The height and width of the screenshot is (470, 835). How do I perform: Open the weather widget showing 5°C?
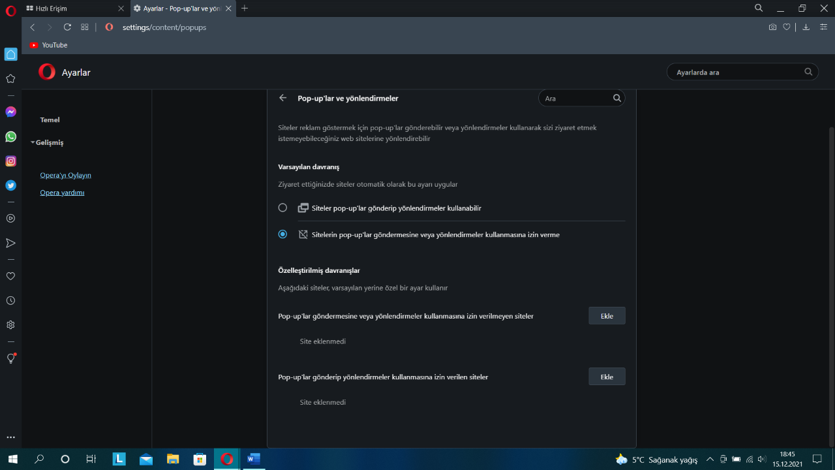pyautogui.click(x=656, y=460)
